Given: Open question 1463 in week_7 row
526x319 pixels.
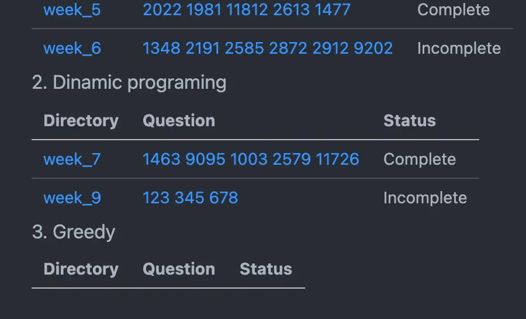Looking at the screenshot, I should 162,159.
